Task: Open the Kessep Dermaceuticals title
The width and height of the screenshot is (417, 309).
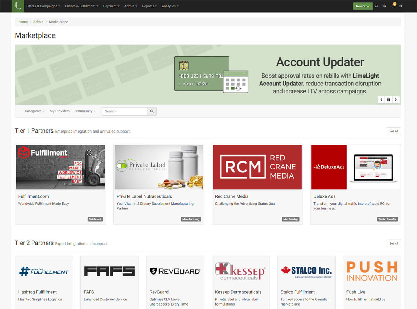Action: point(238,292)
